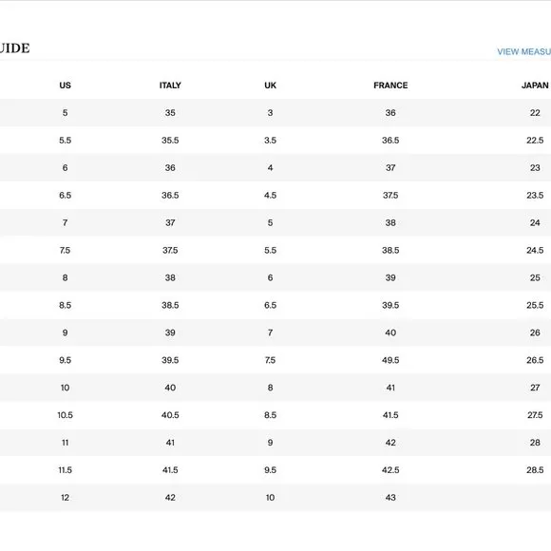551x551 pixels.
Task: Click the size guide heading
Action: [15, 48]
